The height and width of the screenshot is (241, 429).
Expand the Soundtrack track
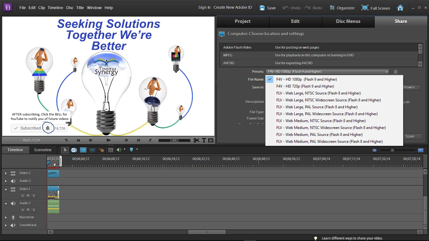6,225
